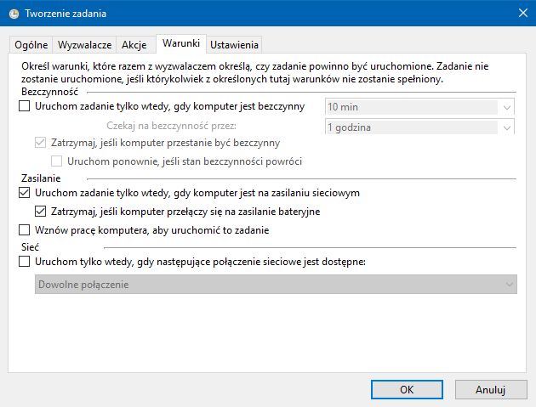Enable 'Wznów pracę komputera' checkbox
Screen dimensions: 536x407
[x=24, y=230]
